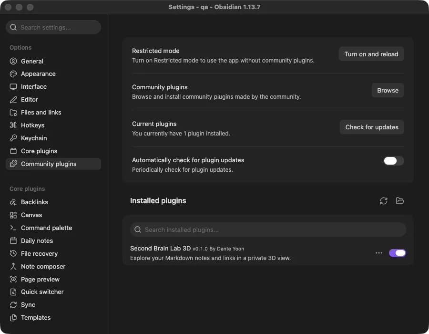Open Note composer settings
Screen dimensions: 429x334
(53, 266)
